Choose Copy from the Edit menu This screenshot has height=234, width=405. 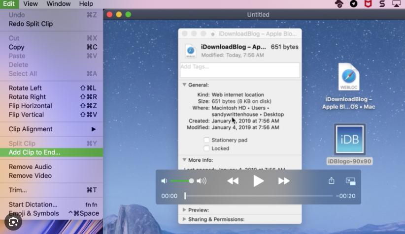point(52,47)
